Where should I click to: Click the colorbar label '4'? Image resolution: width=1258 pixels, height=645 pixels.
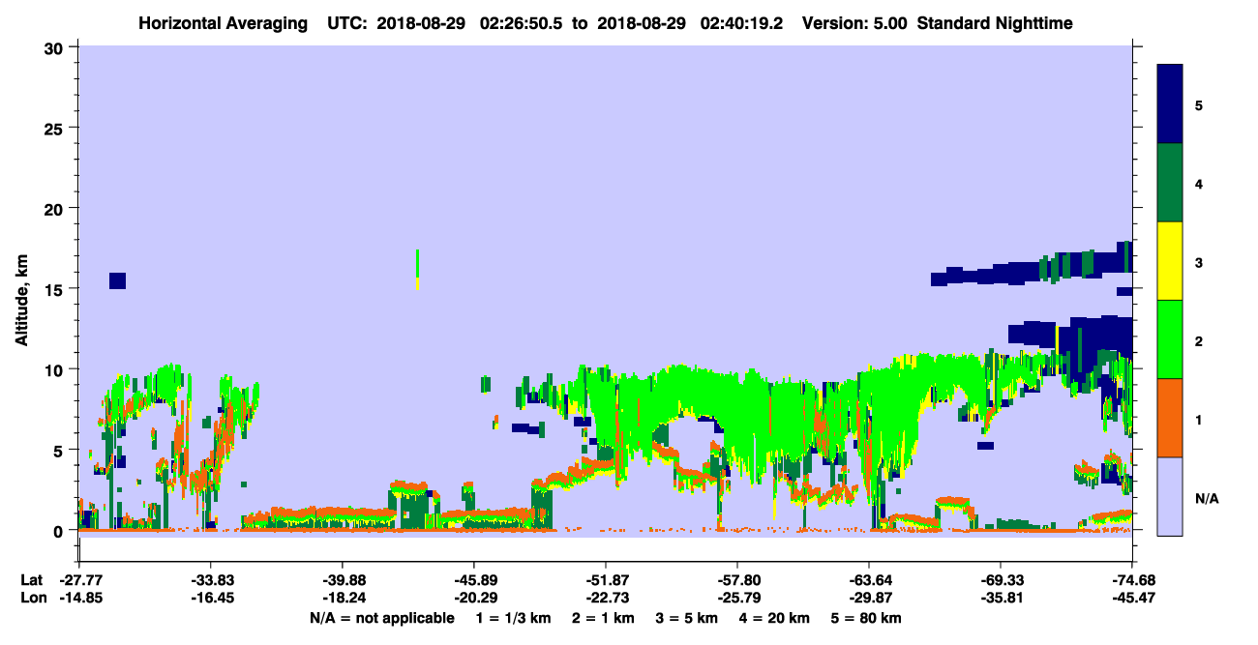point(1199,183)
